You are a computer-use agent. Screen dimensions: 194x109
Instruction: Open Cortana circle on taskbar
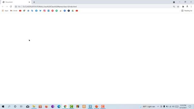click(x=15, y=106)
